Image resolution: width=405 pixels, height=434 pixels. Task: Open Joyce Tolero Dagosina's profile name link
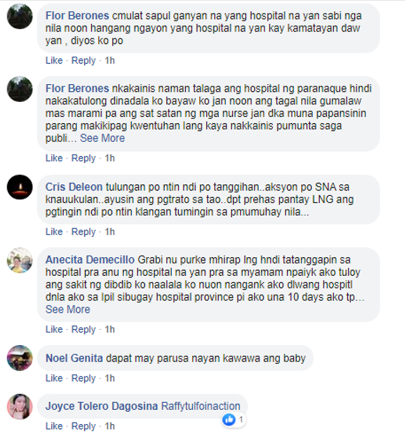(102, 406)
